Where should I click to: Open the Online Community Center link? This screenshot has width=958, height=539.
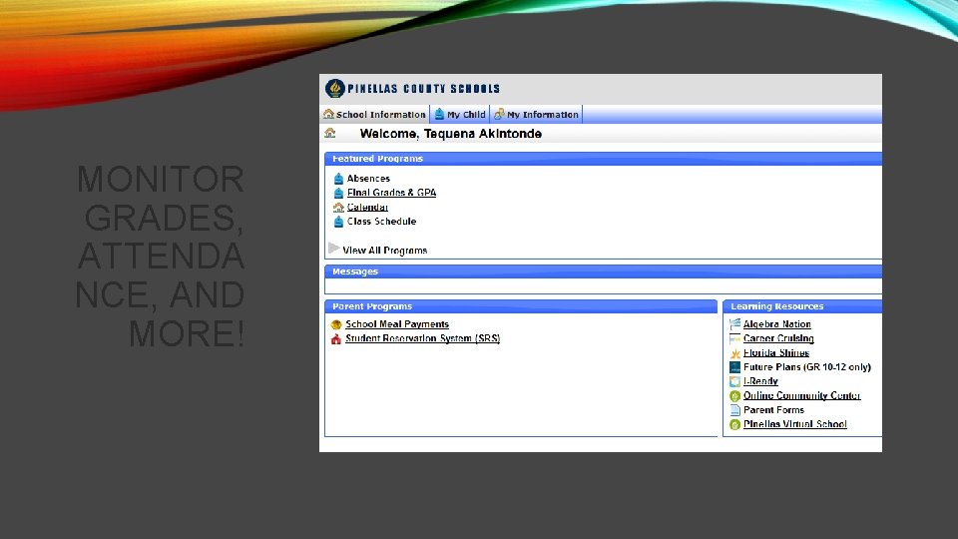tap(801, 395)
